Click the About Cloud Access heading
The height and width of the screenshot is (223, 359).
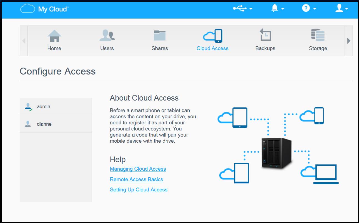144,98
